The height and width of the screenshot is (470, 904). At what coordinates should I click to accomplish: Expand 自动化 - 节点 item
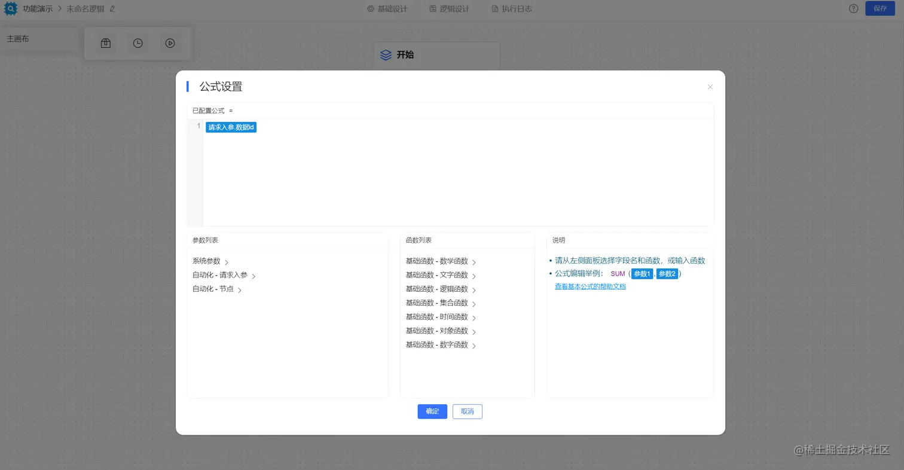pos(217,289)
